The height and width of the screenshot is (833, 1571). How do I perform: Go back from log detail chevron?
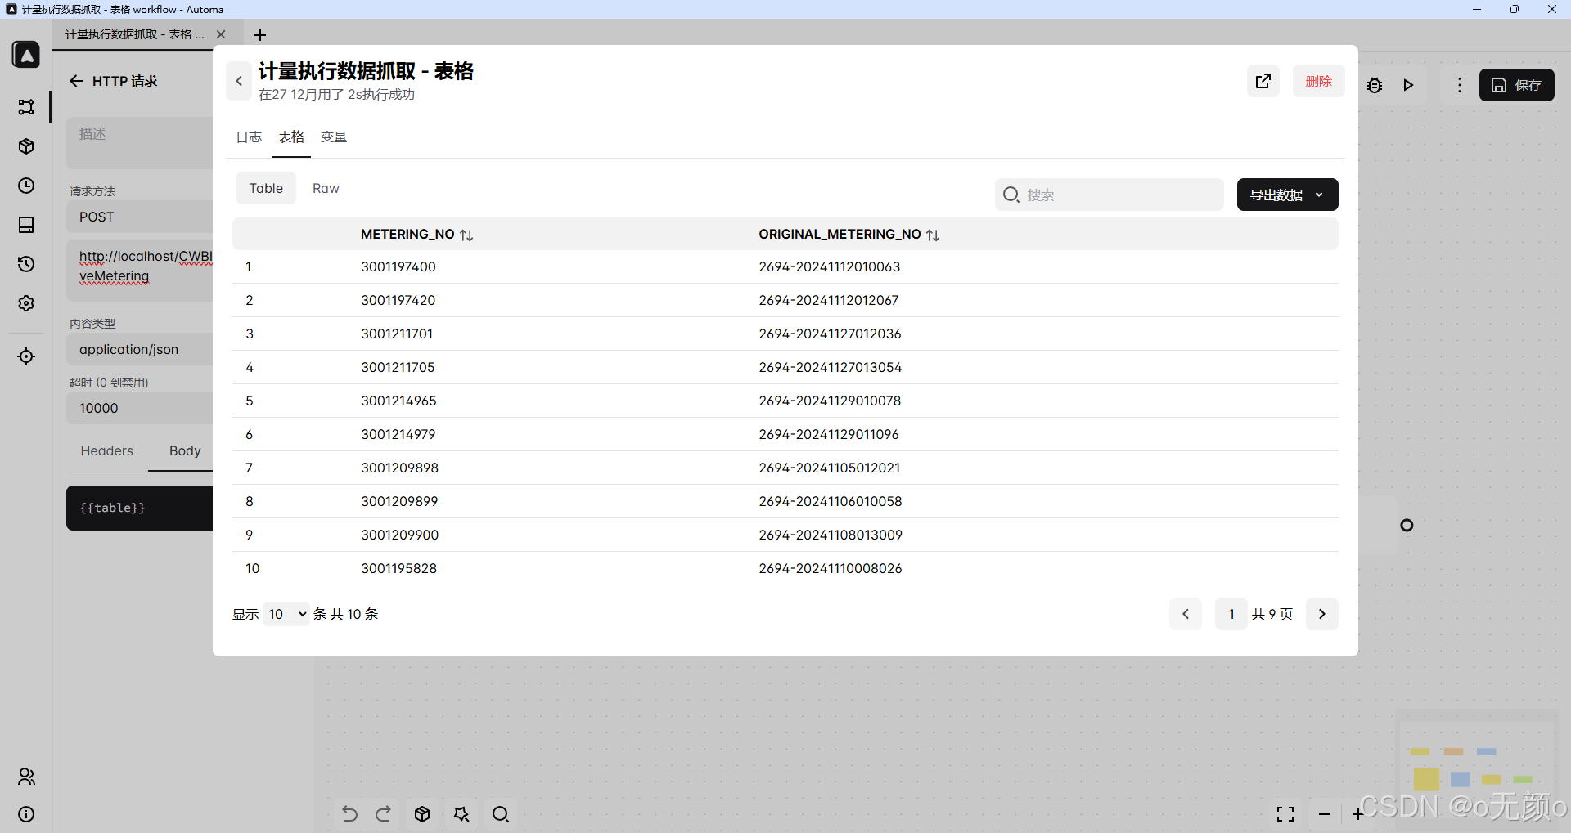(239, 81)
